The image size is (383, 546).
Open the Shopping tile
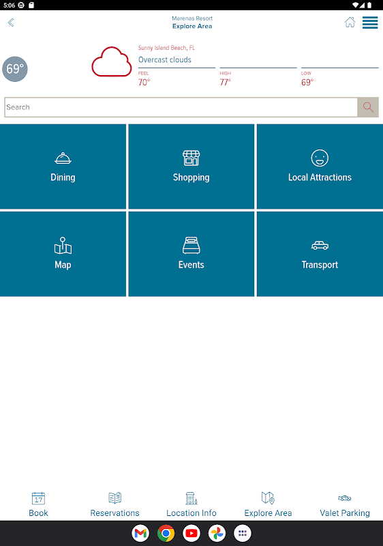click(x=191, y=167)
